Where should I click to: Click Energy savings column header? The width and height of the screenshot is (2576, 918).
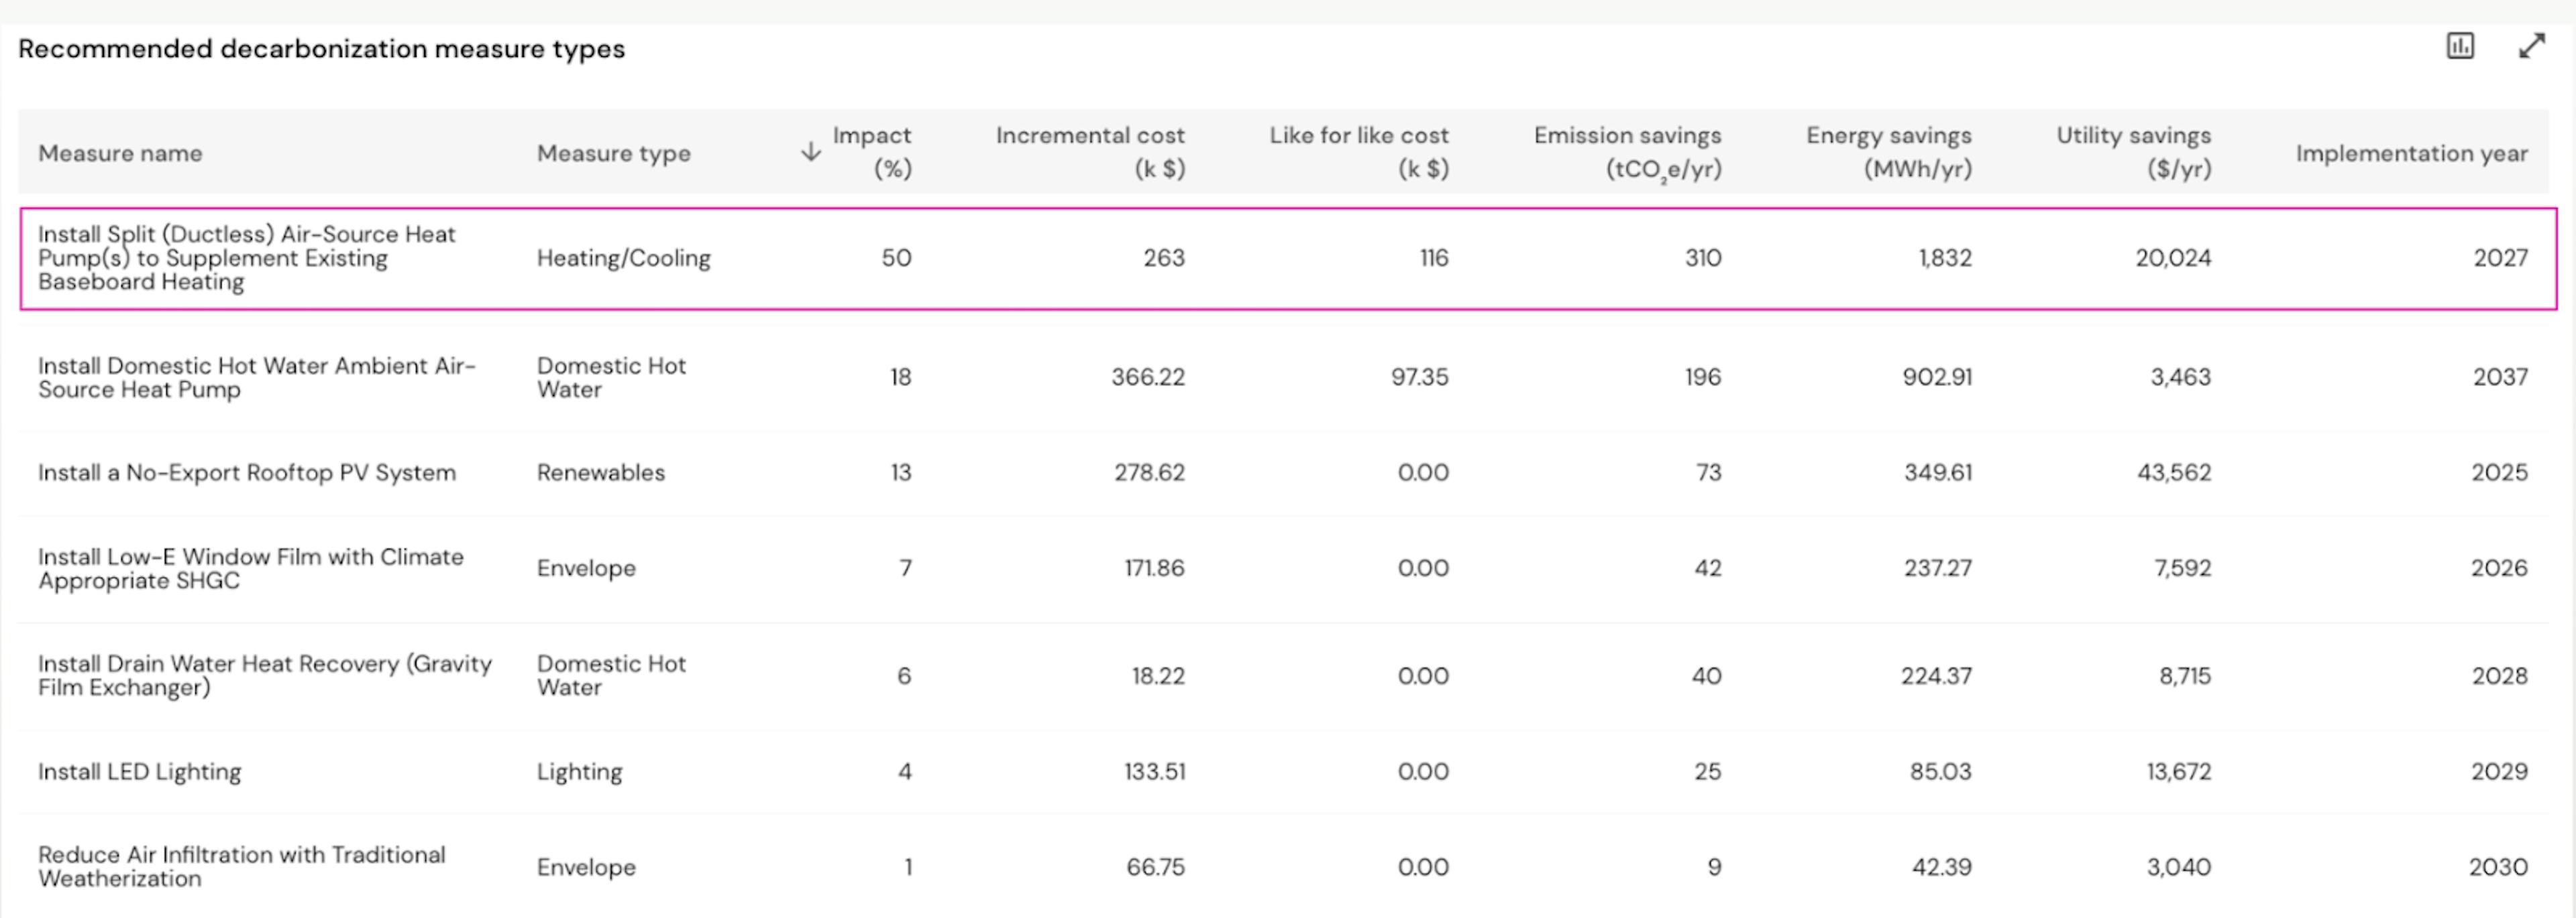point(1888,151)
